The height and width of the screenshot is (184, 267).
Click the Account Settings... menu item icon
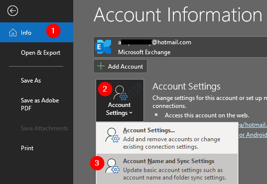pos(112,135)
